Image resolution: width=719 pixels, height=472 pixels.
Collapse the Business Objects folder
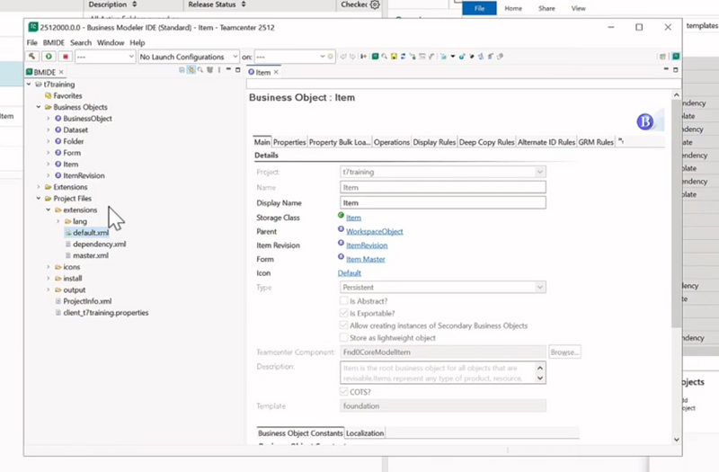39,107
